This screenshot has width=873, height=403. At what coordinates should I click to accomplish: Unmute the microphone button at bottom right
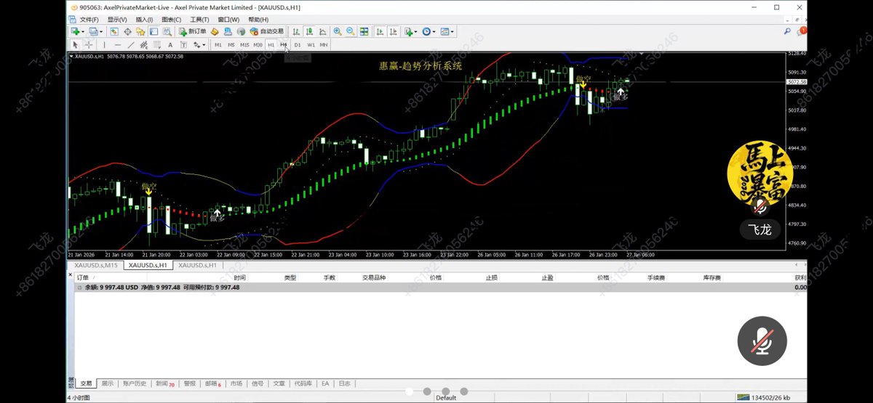coord(762,341)
